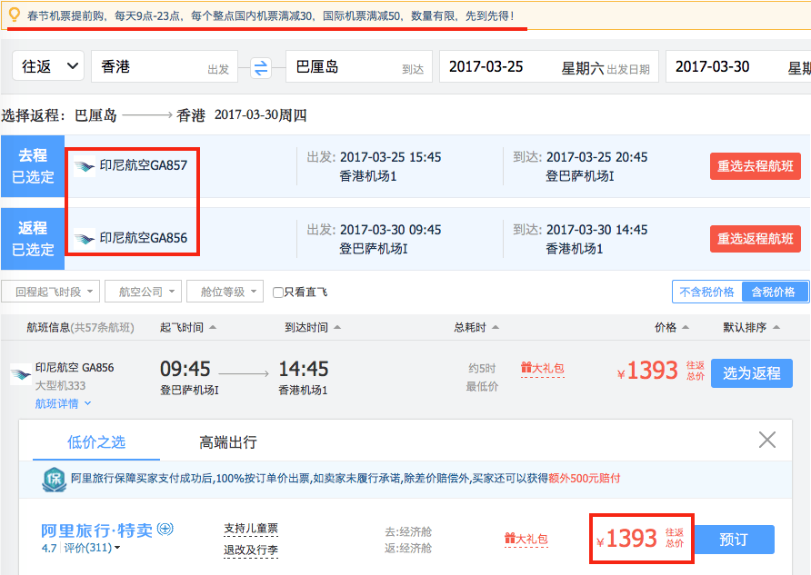This screenshot has height=575, width=811.
Task: Tick the 只看直飞 checkbox
Action: [277, 292]
